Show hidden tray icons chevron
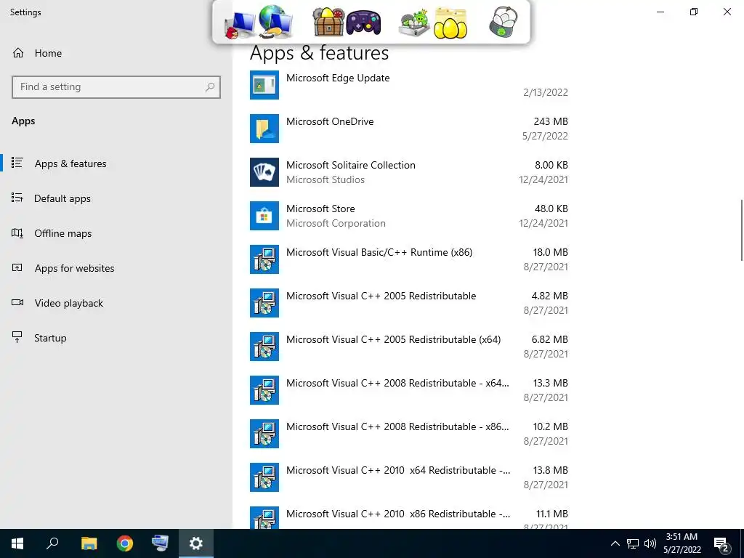The height and width of the screenshot is (558, 744). point(615,543)
